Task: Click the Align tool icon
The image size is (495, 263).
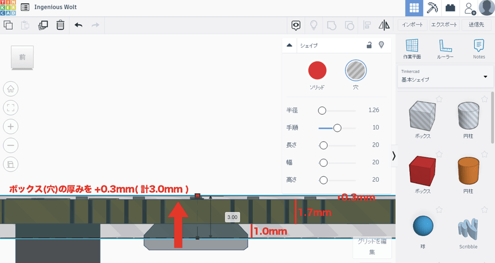Action: 367,25
